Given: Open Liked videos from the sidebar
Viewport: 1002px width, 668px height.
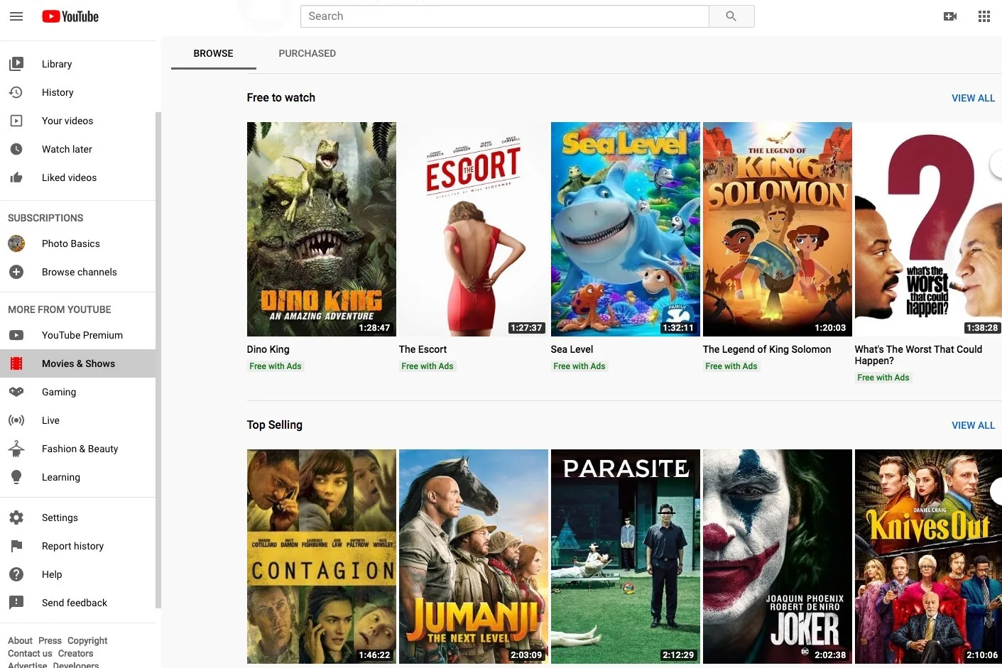Looking at the screenshot, I should coord(69,177).
